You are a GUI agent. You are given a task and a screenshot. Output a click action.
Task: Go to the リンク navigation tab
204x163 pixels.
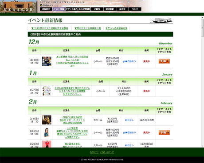(x=135, y=9)
